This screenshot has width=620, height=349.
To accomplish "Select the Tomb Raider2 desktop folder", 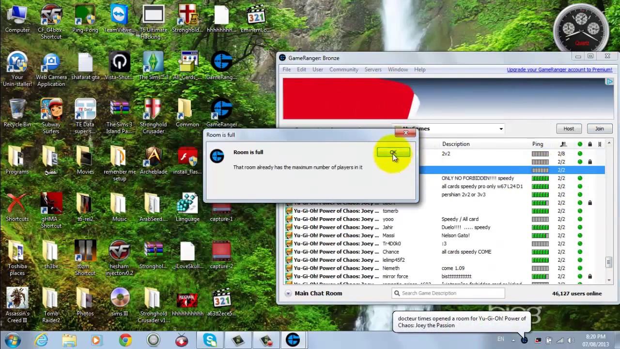I will [x=51, y=305].
